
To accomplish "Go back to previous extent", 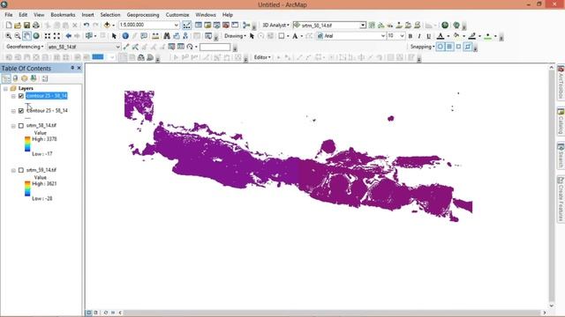I will click(69, 36).
